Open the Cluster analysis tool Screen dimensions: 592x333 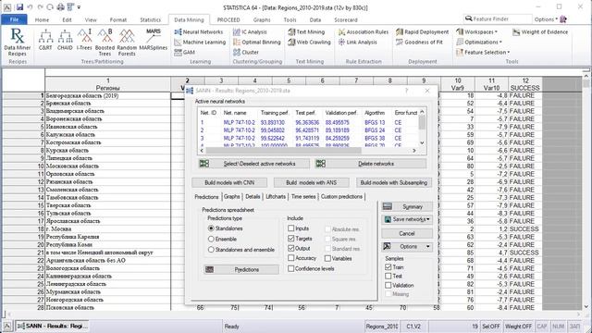246,53
